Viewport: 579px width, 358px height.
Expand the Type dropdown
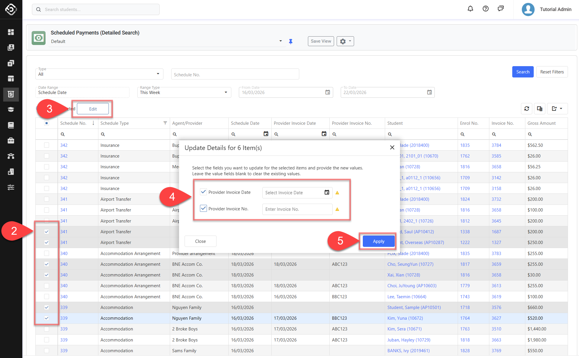pos(158,74)
